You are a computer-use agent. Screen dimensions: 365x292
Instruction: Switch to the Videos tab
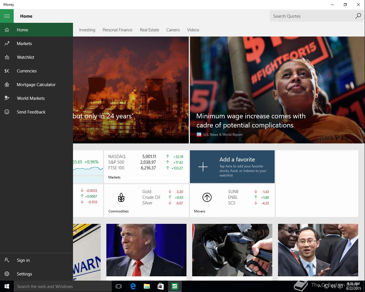[x=193, y=30]
